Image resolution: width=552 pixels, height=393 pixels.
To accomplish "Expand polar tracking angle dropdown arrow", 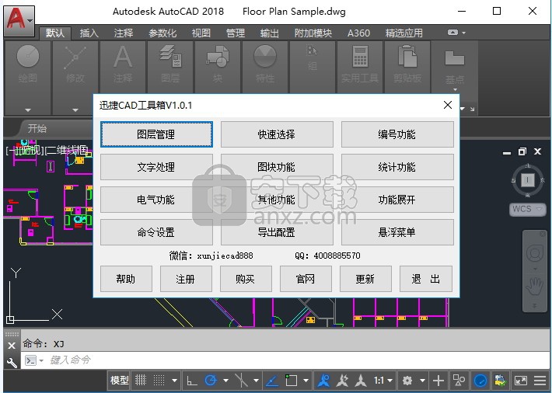I will (x=225, y=381).
